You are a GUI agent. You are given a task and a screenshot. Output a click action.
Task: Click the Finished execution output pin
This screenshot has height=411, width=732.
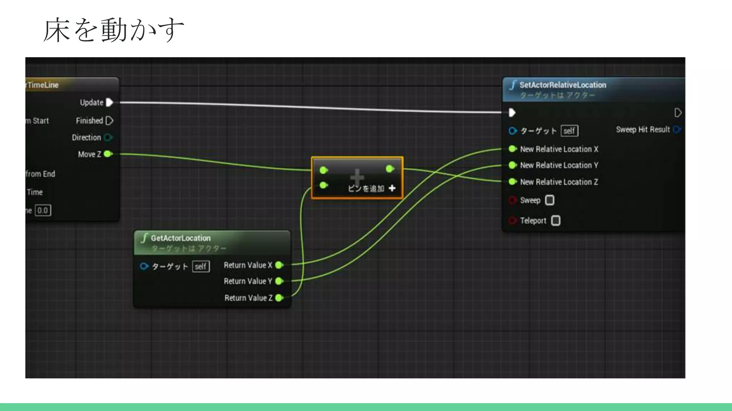(x=110, y=121)
